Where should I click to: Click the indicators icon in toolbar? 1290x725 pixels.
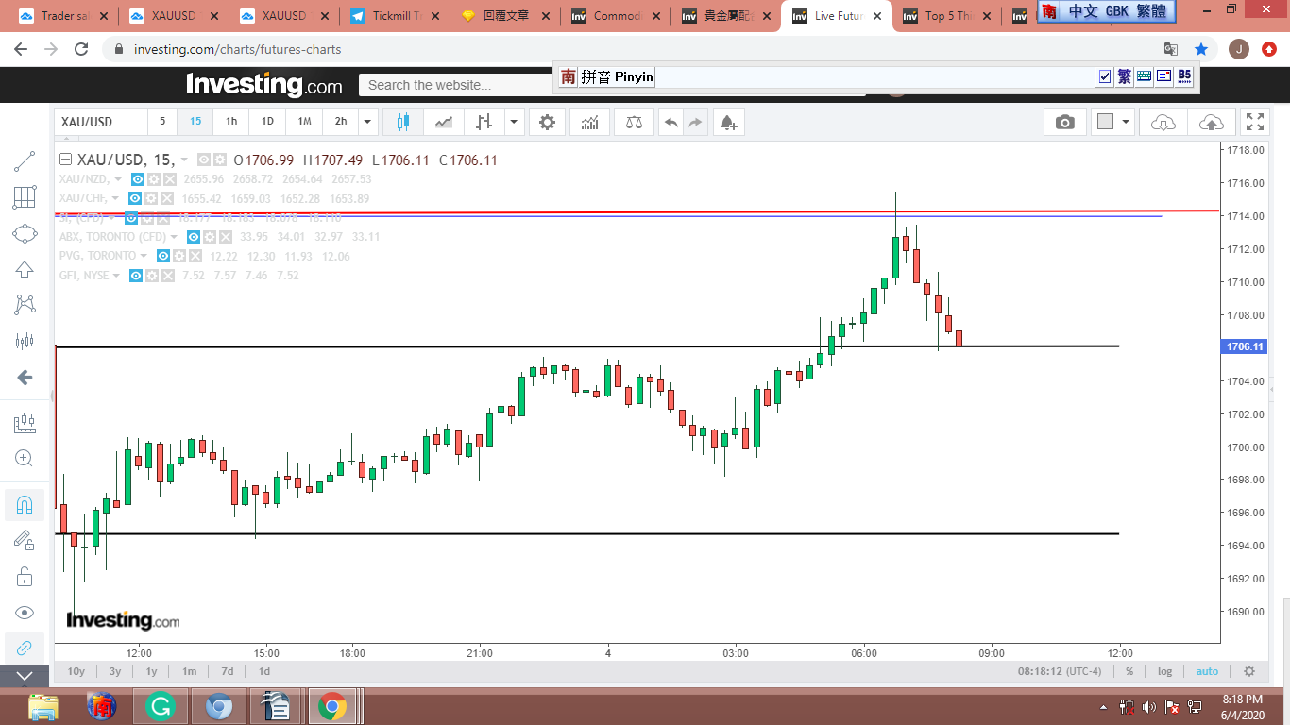pyautogui.click(x=590, y=122)
